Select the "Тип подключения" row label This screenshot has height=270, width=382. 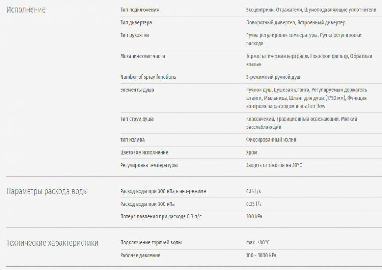tap(139, 10)
